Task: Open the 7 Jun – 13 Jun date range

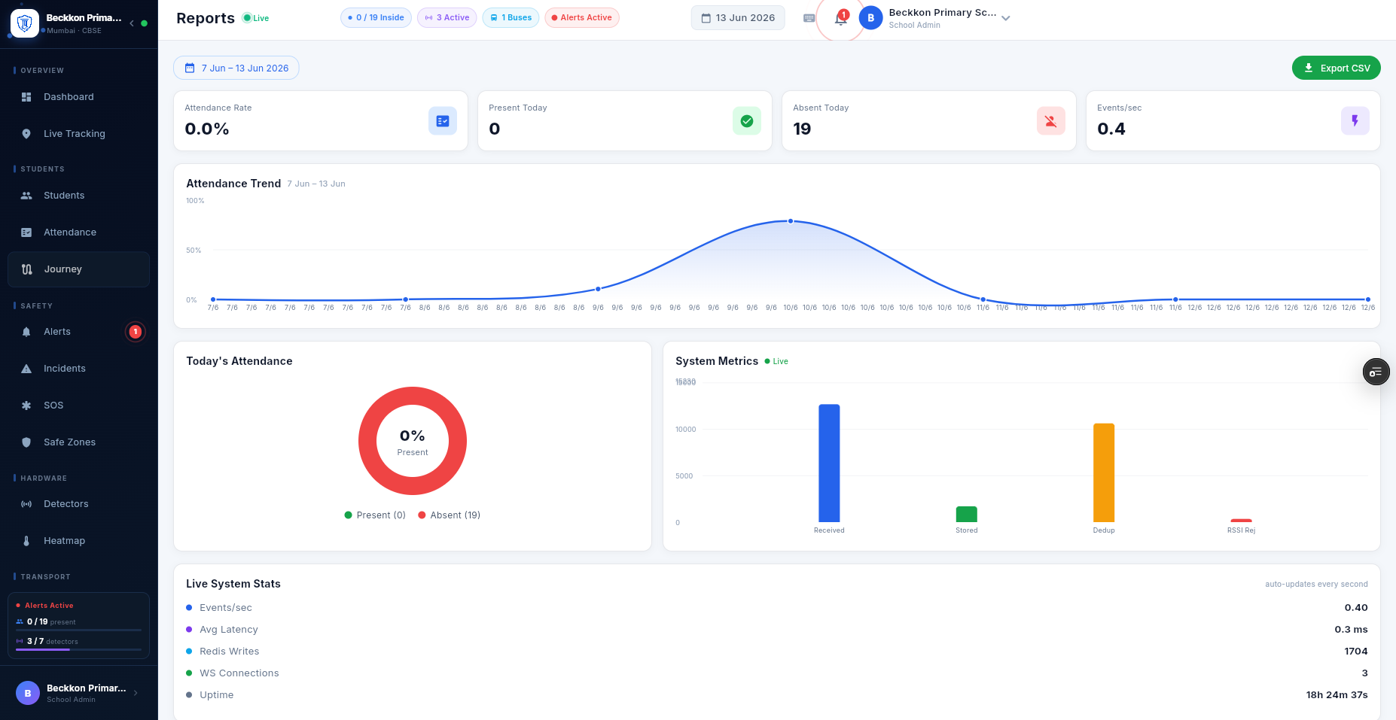Action: tap(236, 68)
